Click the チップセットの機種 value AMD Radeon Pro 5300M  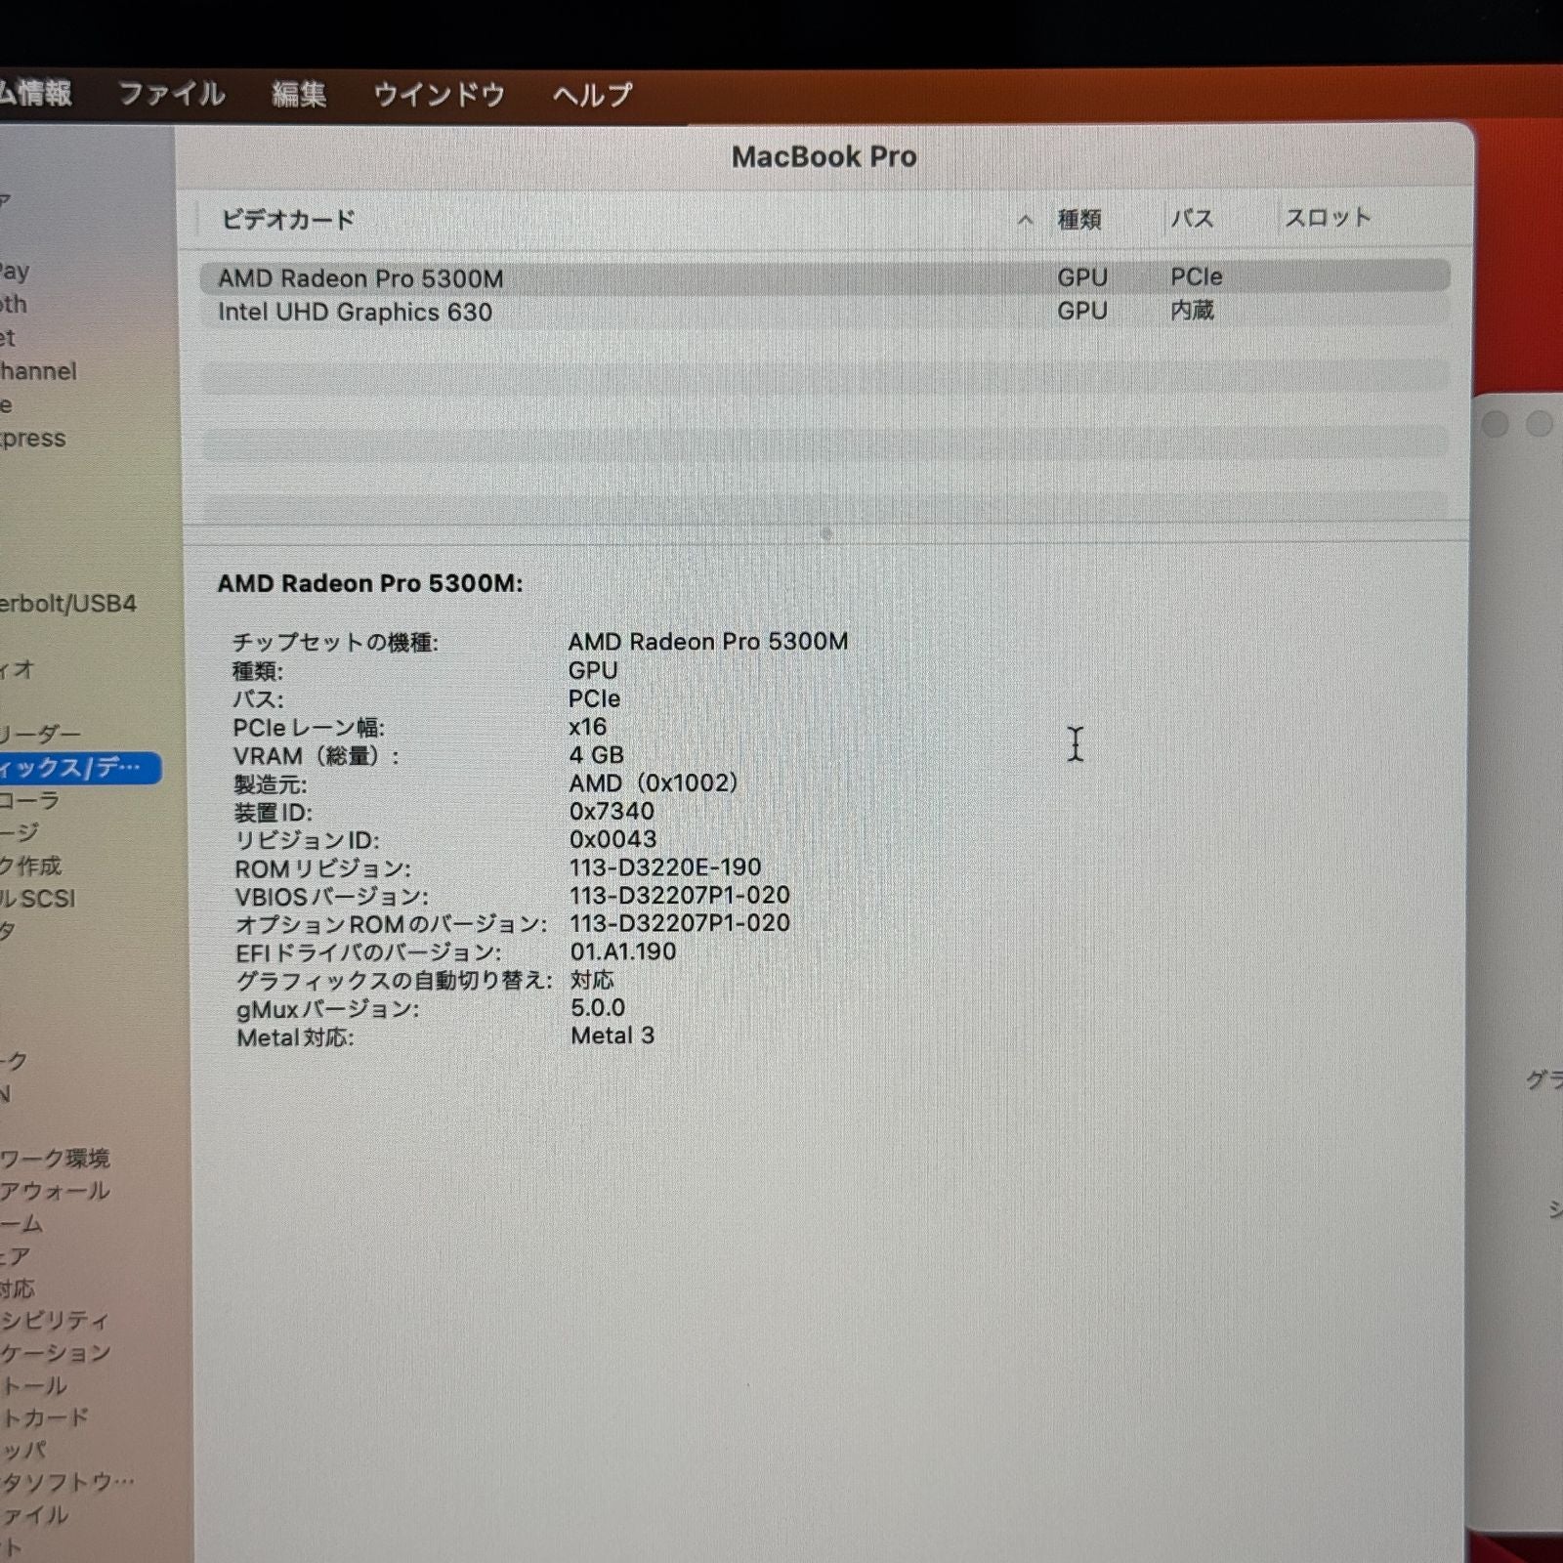coord(708,642)
